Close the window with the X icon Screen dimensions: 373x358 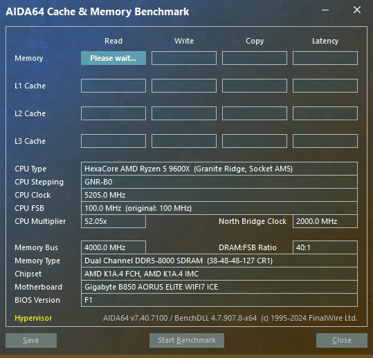click(357, 10)
